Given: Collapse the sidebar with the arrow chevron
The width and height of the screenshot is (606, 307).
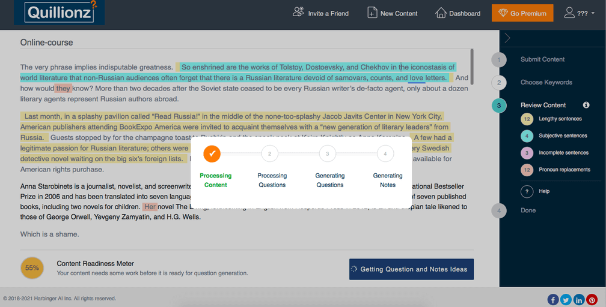Looking at the screenshot, I should coord(507,38).
